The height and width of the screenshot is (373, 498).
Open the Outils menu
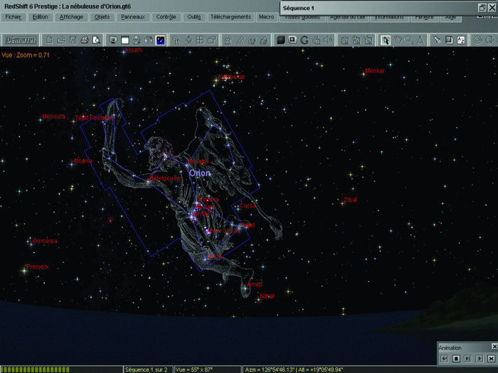click(x=194, y=17)
